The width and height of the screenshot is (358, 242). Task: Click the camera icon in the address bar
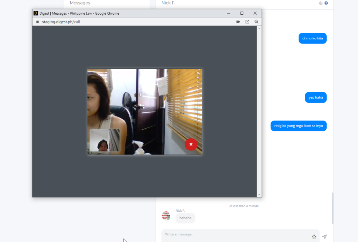[238, 22]
